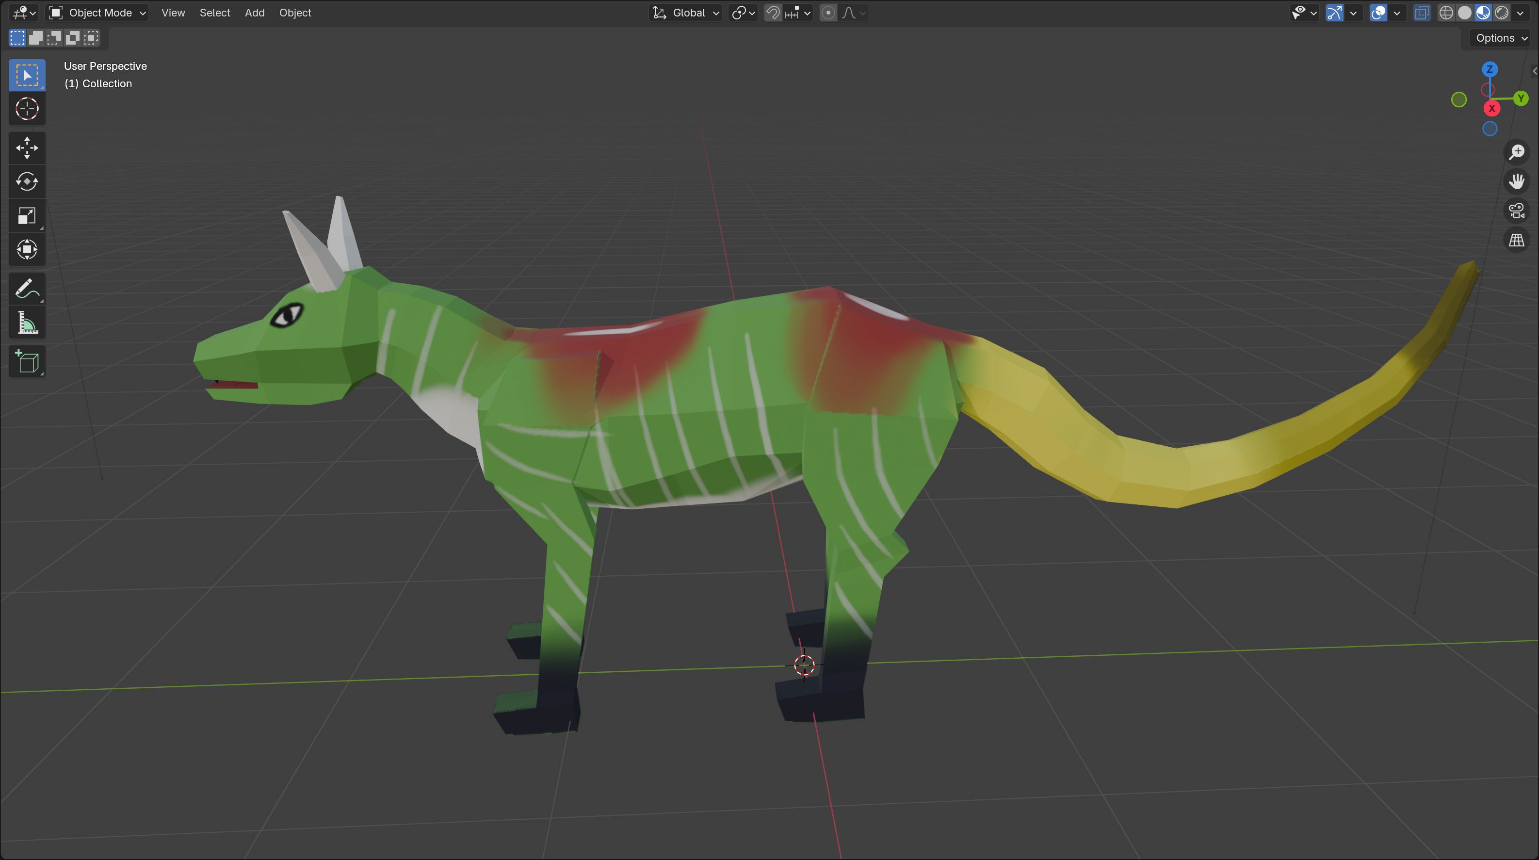1539x860 pixels.
Task: Activate the Annotate pencil tool
Action: tap(27, 289)
